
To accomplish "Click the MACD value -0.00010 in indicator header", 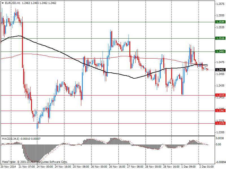I will (x=25, y=139).
